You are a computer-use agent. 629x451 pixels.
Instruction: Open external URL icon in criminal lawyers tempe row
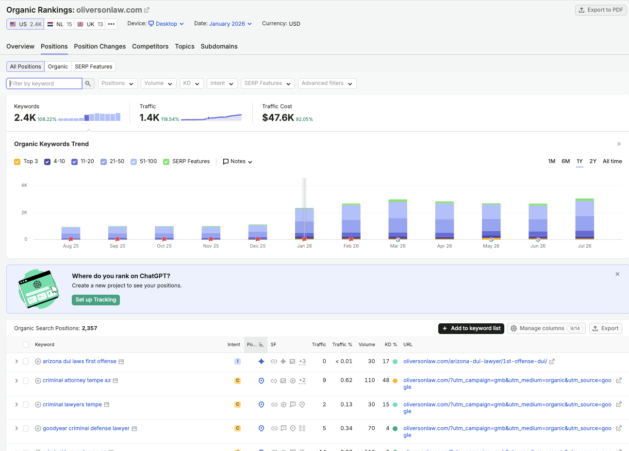pos(619,404)
